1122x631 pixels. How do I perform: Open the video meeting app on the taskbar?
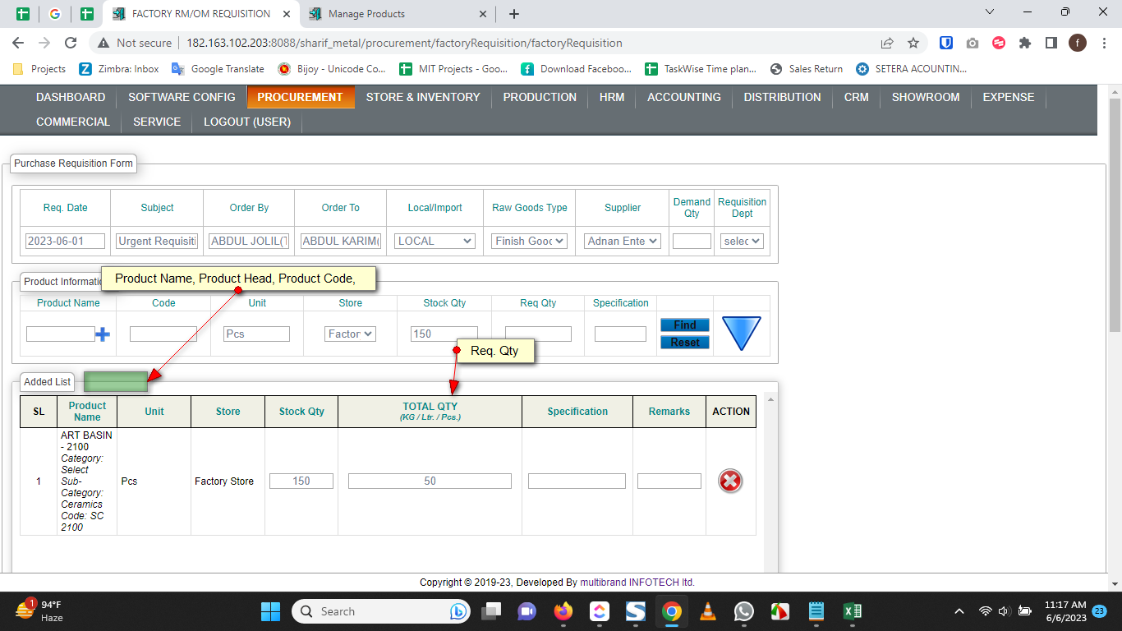[x=527, y=611]
